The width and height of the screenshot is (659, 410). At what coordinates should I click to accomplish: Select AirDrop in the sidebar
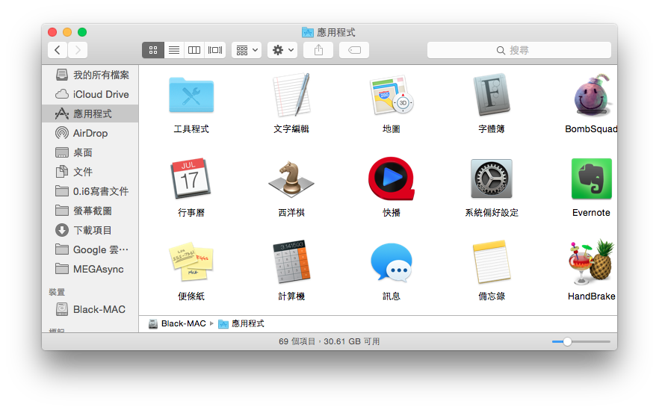click(90, 133)
